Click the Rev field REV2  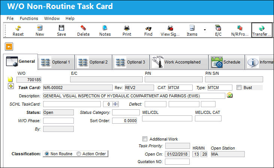[x=139, y=88]
